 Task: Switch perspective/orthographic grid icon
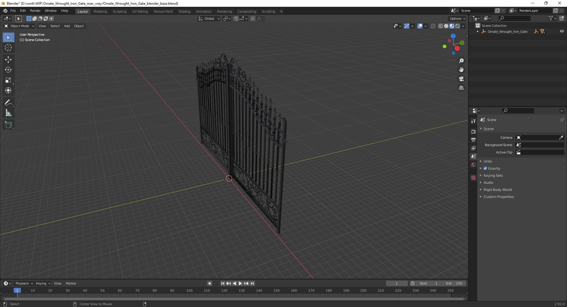point(461,88)
